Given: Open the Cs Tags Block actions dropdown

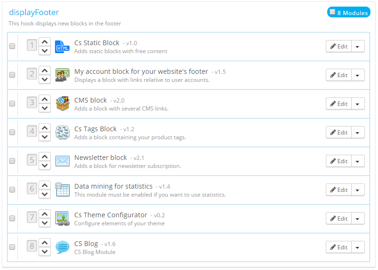Looking at the screenshot, I should tap(358, 133).
